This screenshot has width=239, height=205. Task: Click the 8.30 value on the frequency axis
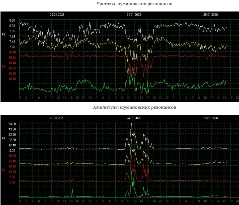[x=12, y=20]
